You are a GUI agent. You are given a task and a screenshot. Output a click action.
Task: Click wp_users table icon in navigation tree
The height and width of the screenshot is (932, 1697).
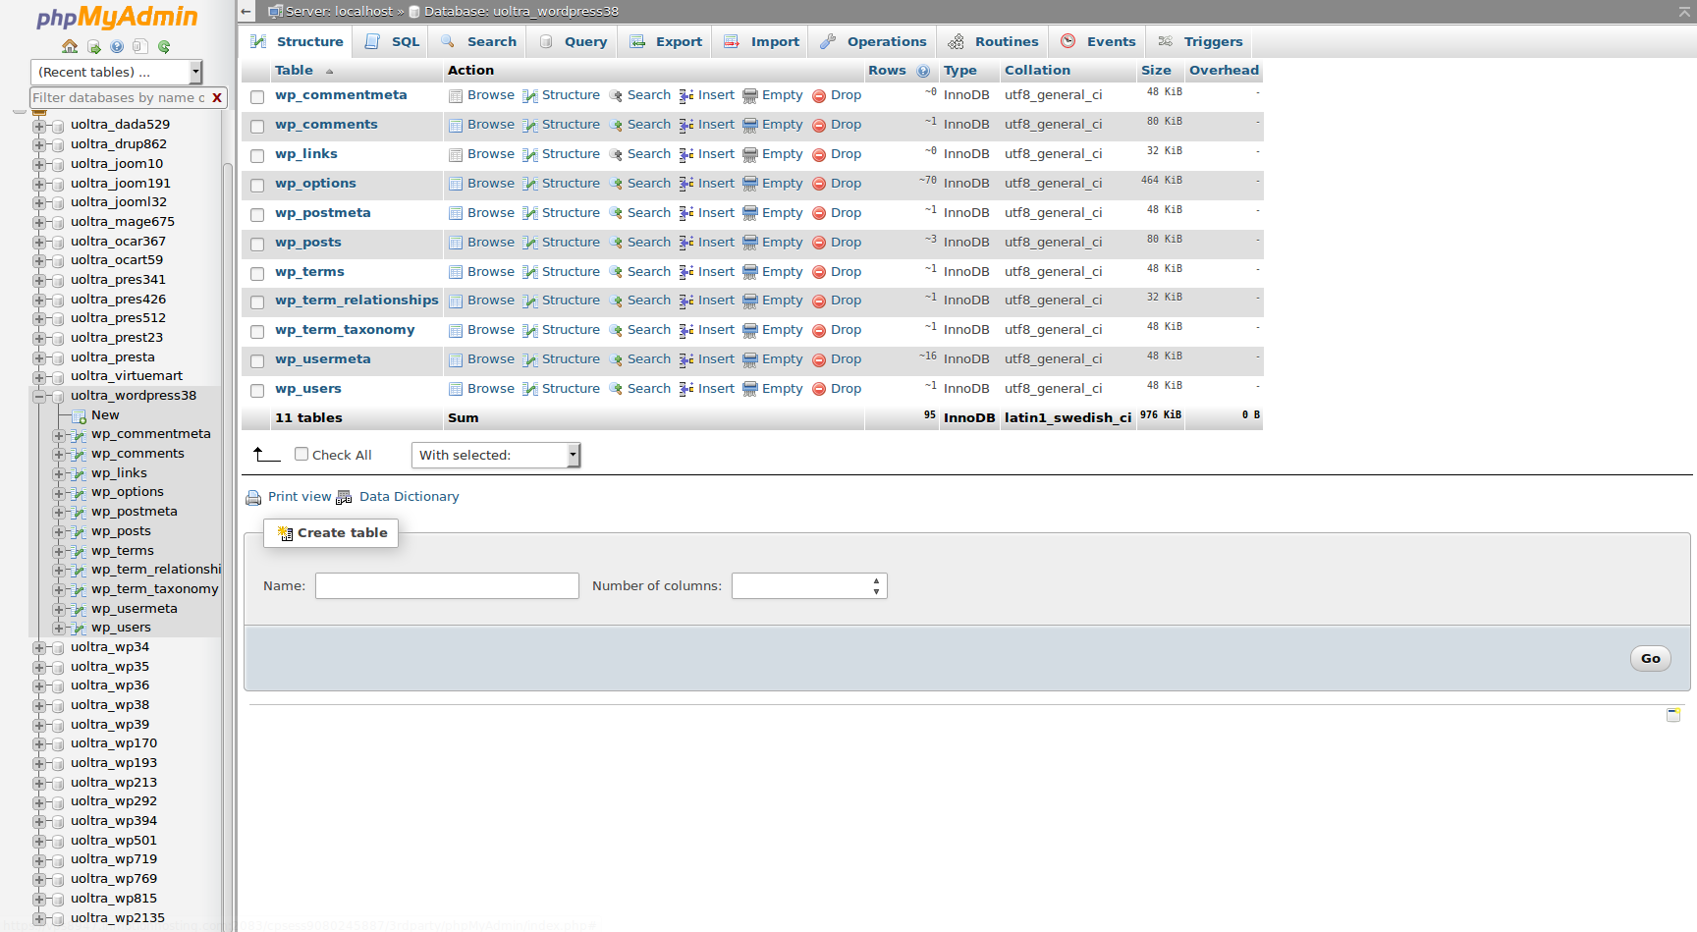coord(80,628)
